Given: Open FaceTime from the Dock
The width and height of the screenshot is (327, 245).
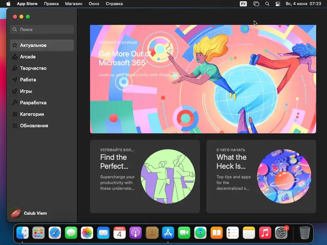Looking at the screenshot, I should (184, 233).
